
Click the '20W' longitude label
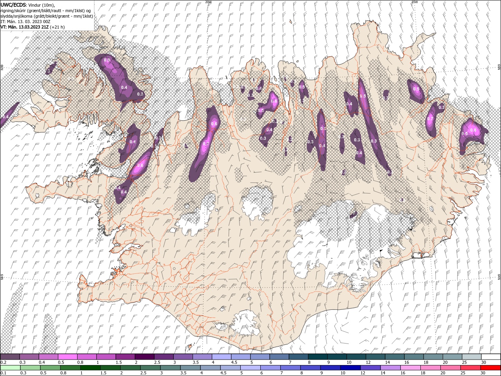point(208,2)
